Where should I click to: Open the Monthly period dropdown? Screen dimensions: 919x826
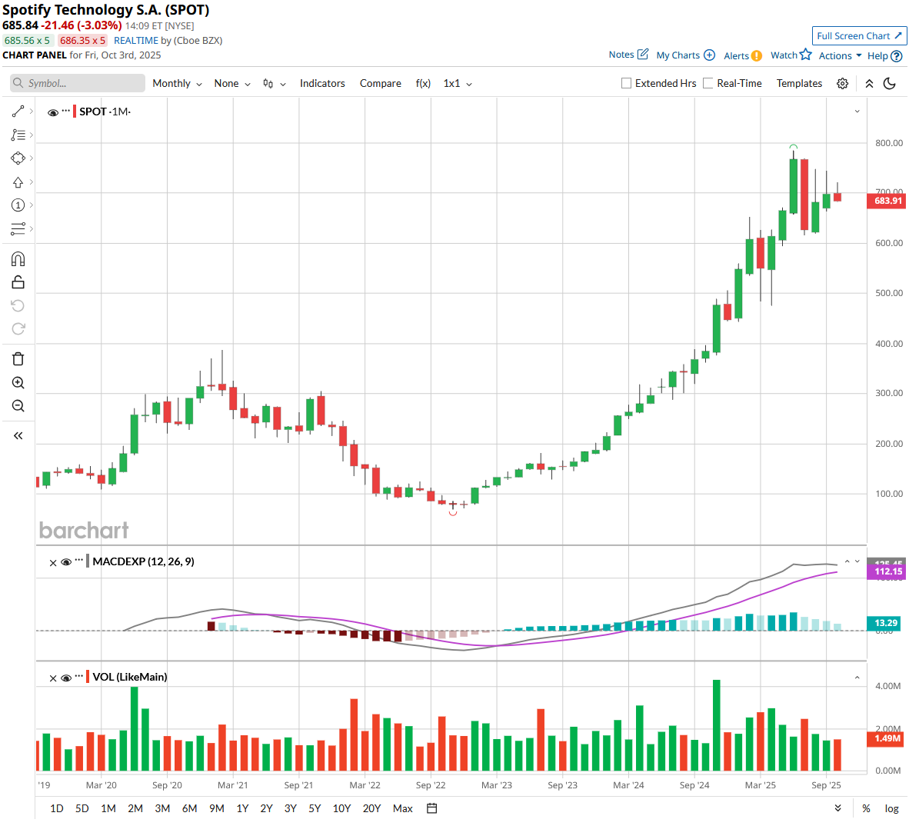click(x=177, y=83)
